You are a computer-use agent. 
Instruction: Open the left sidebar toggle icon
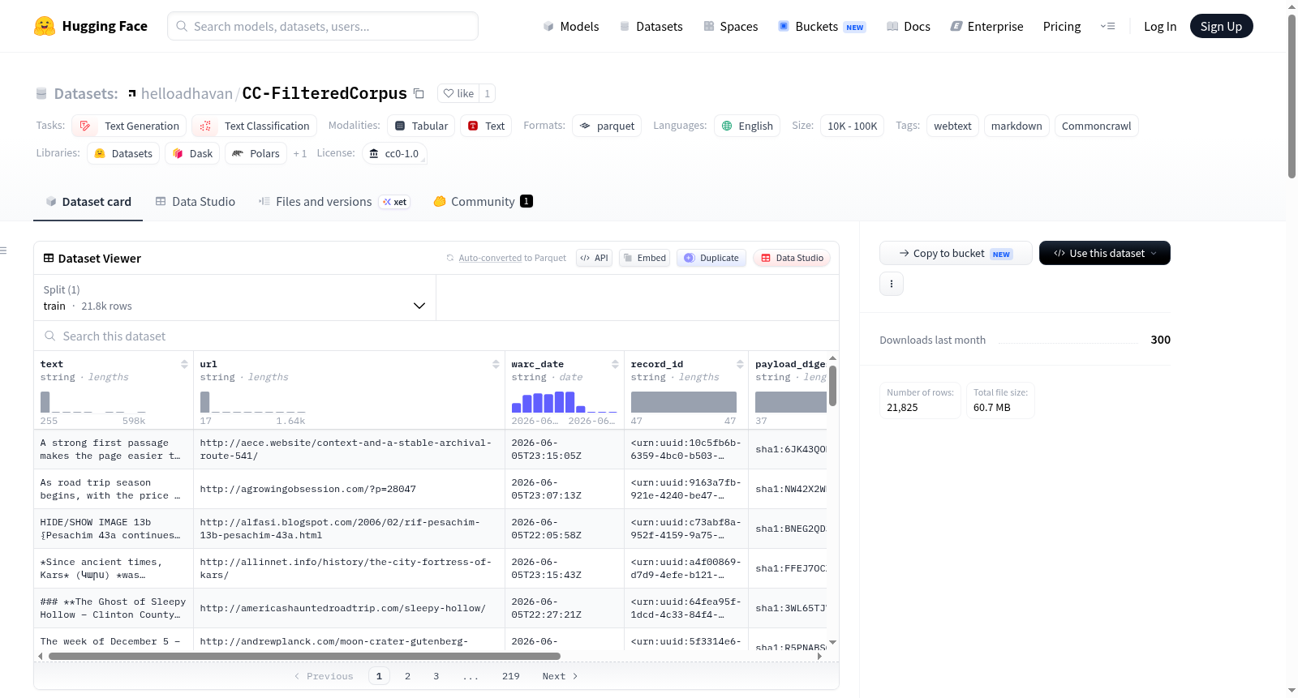[x=4, y=251]
